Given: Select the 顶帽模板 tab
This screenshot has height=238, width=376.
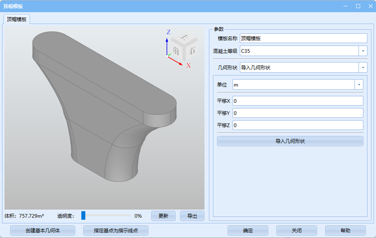Looking at the screenshot, I should coord(17,19).
